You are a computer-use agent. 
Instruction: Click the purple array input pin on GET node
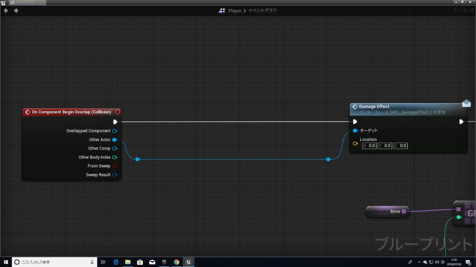[x=458, y=209]
